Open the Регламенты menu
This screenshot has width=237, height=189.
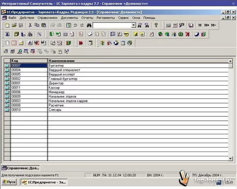click(x=106, y=18)
